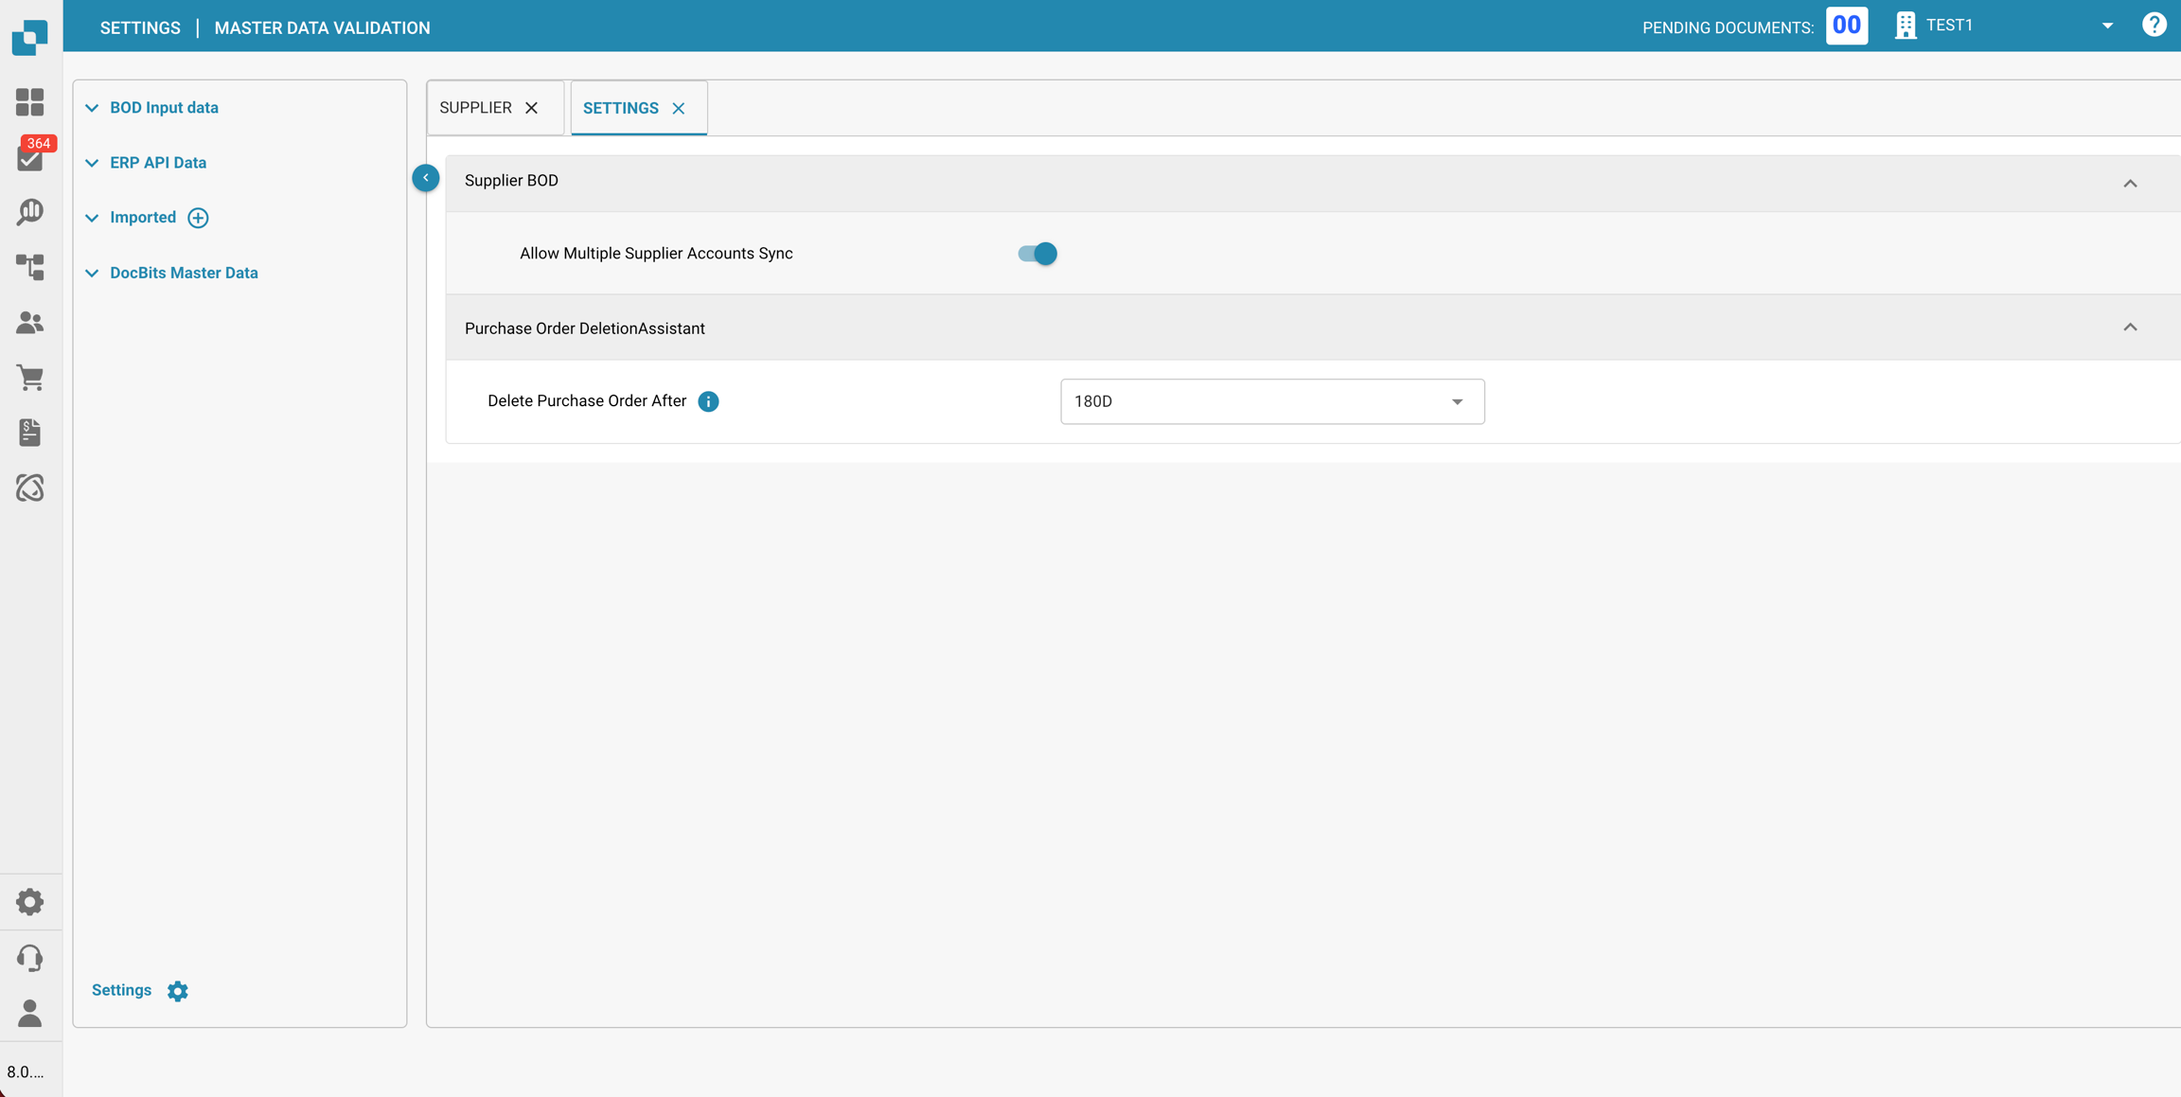Click the workflow hierarchy sidebar icon

tap(29, 268)
